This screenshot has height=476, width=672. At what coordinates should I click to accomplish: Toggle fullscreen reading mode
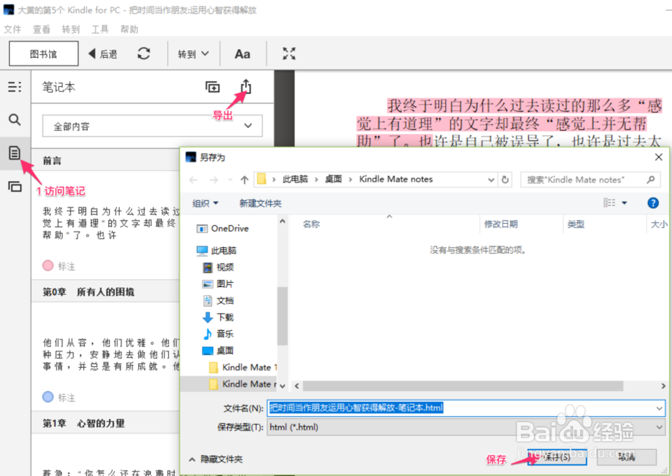(289, 53)
